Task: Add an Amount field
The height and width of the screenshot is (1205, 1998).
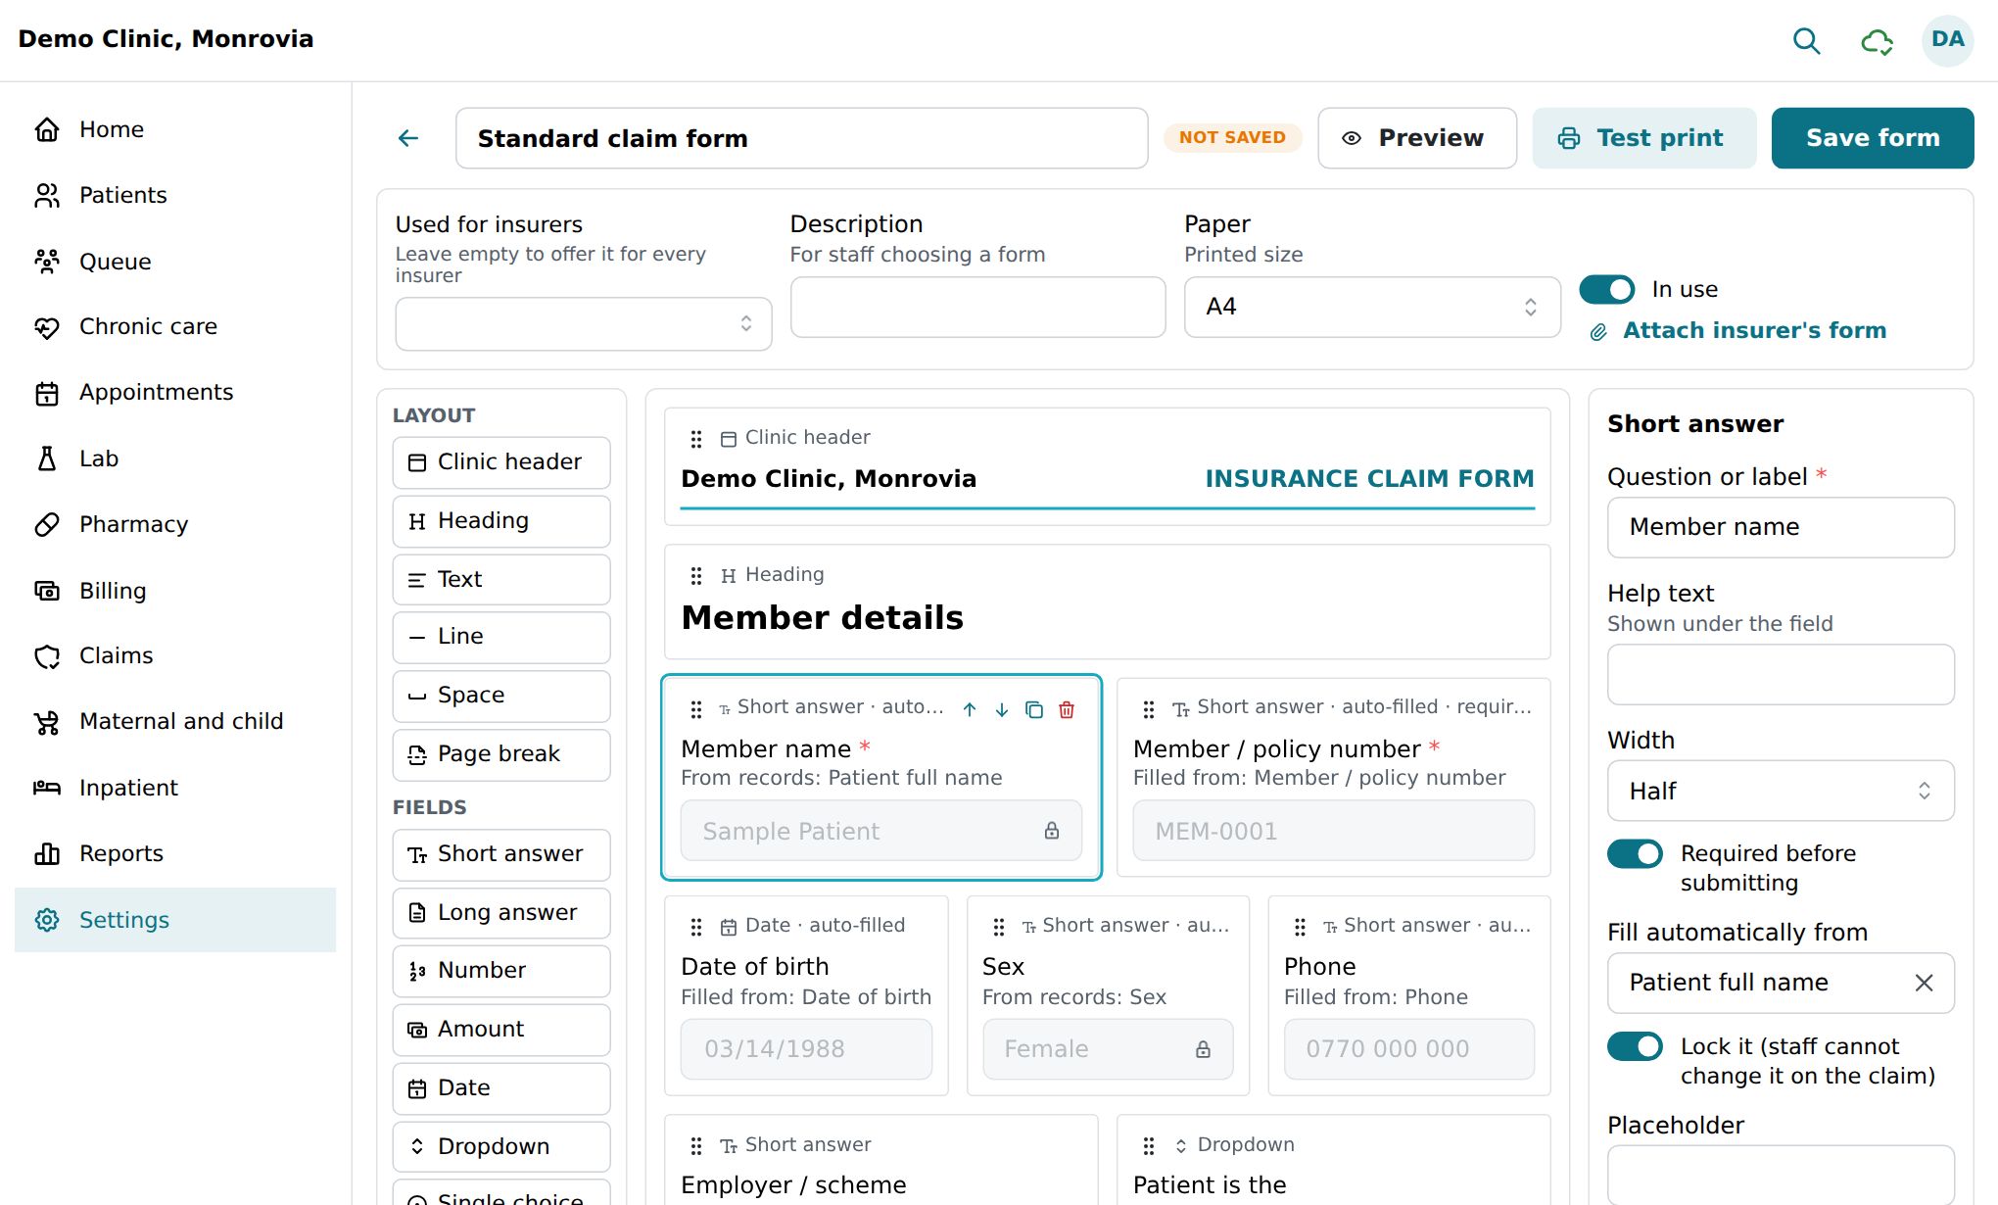Action: pyautogui.click(x=501, y=1030)
